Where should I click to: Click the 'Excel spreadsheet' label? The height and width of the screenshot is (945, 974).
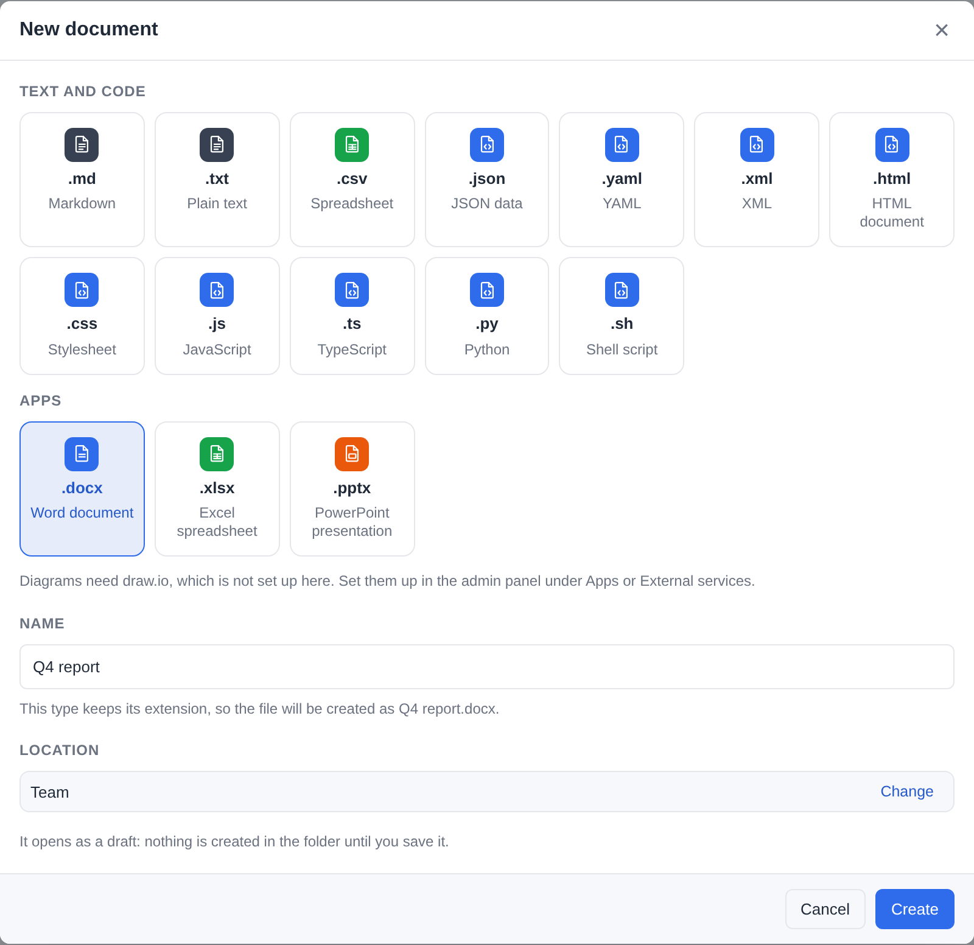click(x=217, y=522)
